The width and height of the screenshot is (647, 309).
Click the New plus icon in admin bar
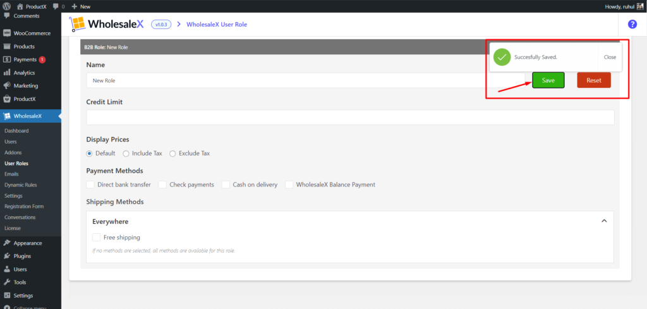[75, 6]
